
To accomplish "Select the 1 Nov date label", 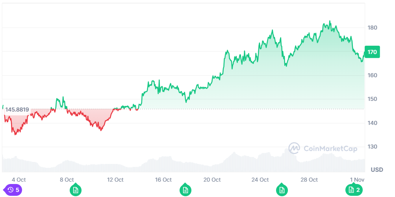I will click(357, 180).
